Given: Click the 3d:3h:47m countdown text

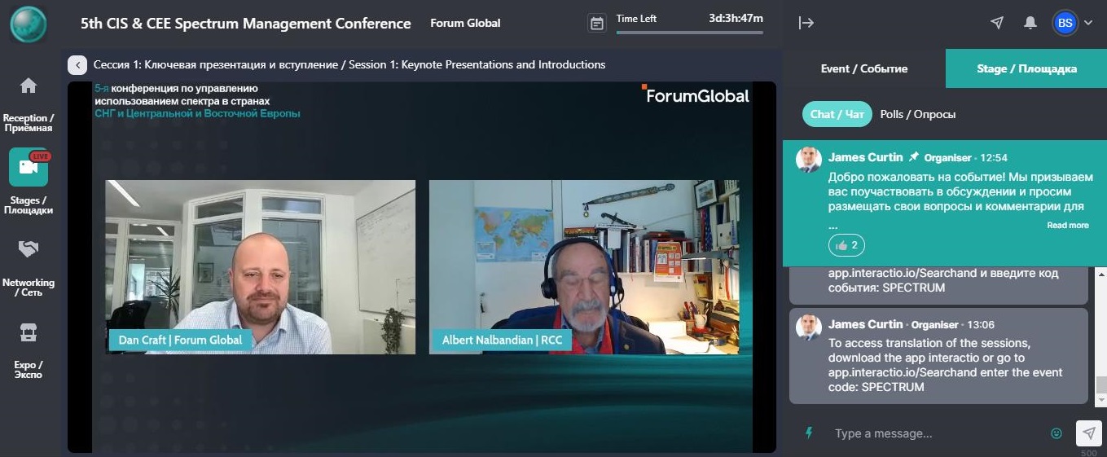Looking at the screenshot, I should pos(736,18).
